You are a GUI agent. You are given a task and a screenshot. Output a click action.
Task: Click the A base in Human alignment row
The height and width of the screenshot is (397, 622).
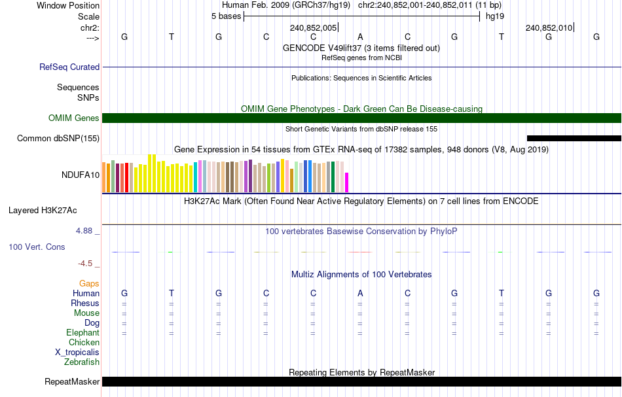[x=360, y=293]
